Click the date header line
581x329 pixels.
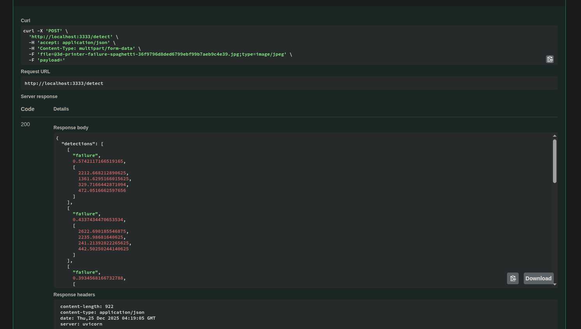[108, 318]
